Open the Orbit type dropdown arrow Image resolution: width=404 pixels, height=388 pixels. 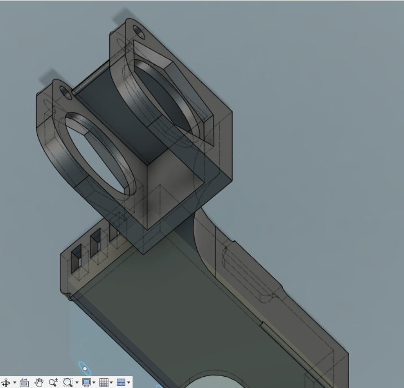14,383
